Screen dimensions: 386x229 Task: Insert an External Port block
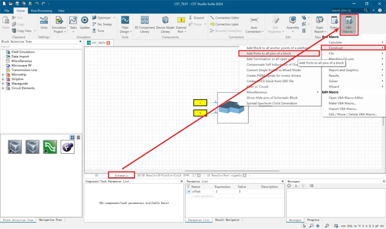pos(181,25)
